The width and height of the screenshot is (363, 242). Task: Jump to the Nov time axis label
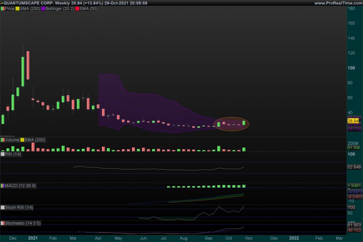[x=249, y=238]
